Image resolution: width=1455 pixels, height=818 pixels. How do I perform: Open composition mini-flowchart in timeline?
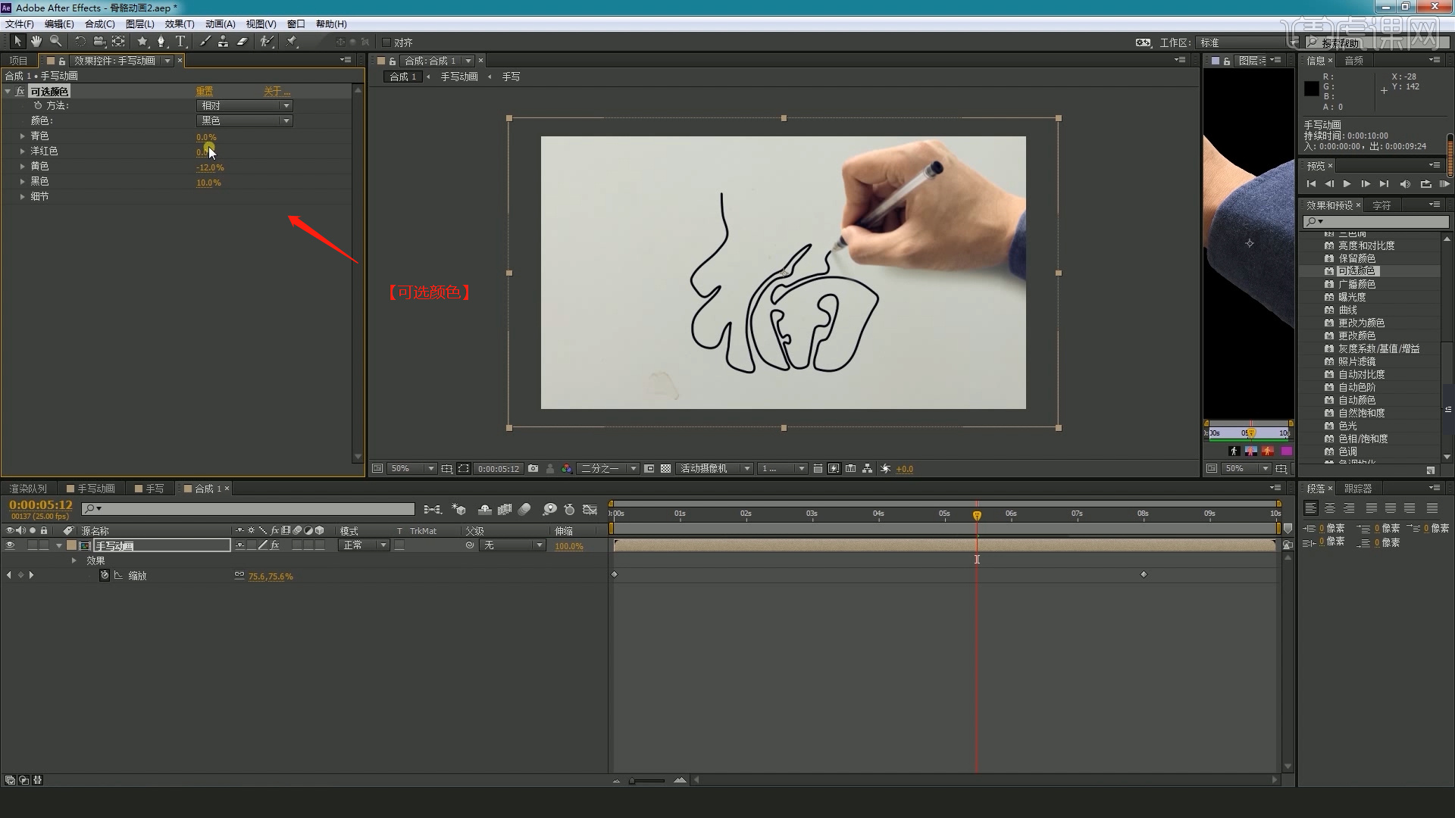[x=433, y=510]
